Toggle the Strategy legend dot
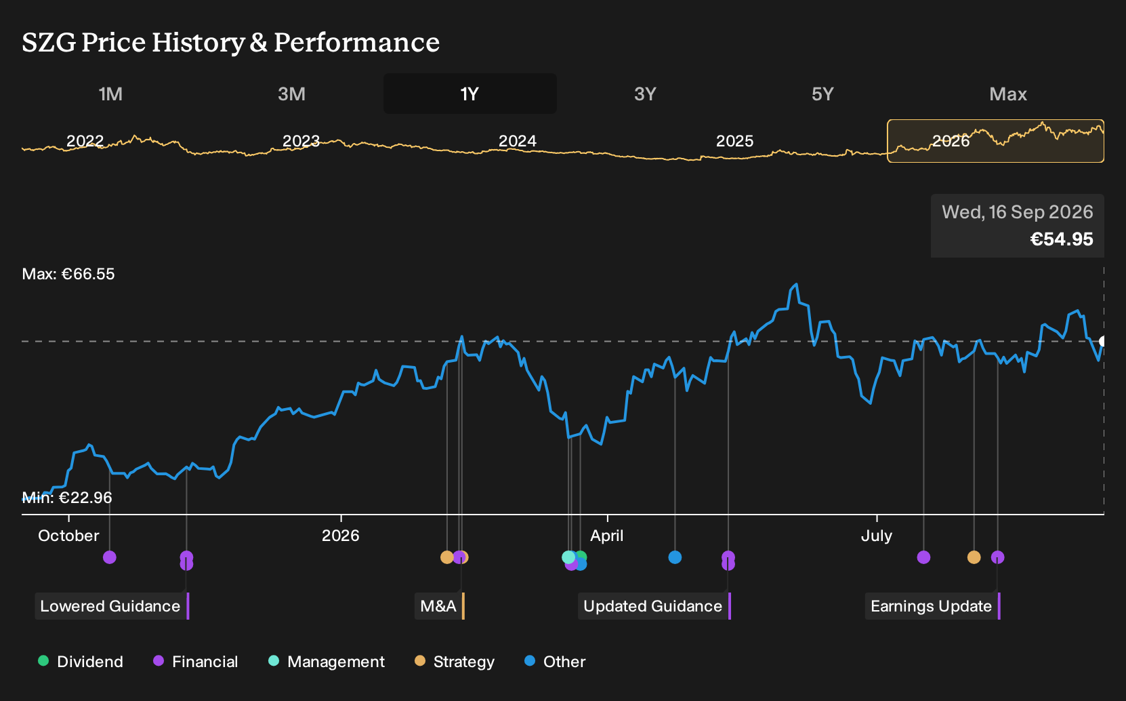This screenshot has height=701, width=1126. click(420, 661)
